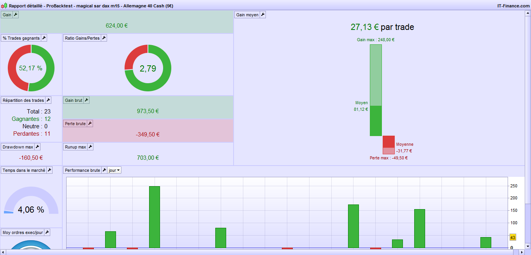Click the Perte max : -49,50 € label
531x255 pixels.
(x=389, y=158)
